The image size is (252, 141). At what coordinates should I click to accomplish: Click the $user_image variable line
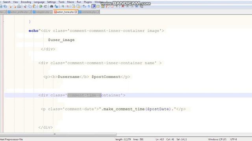tap(61, 40)
